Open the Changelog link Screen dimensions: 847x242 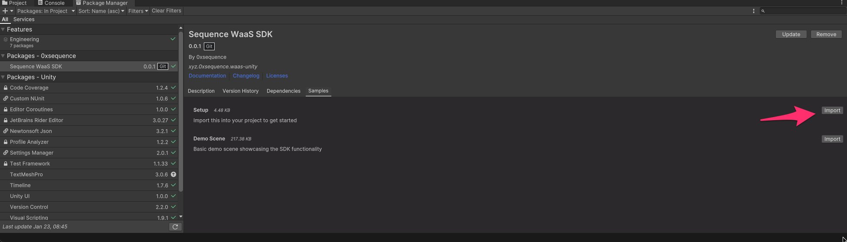pyautogui.click(x=246, y=76)
